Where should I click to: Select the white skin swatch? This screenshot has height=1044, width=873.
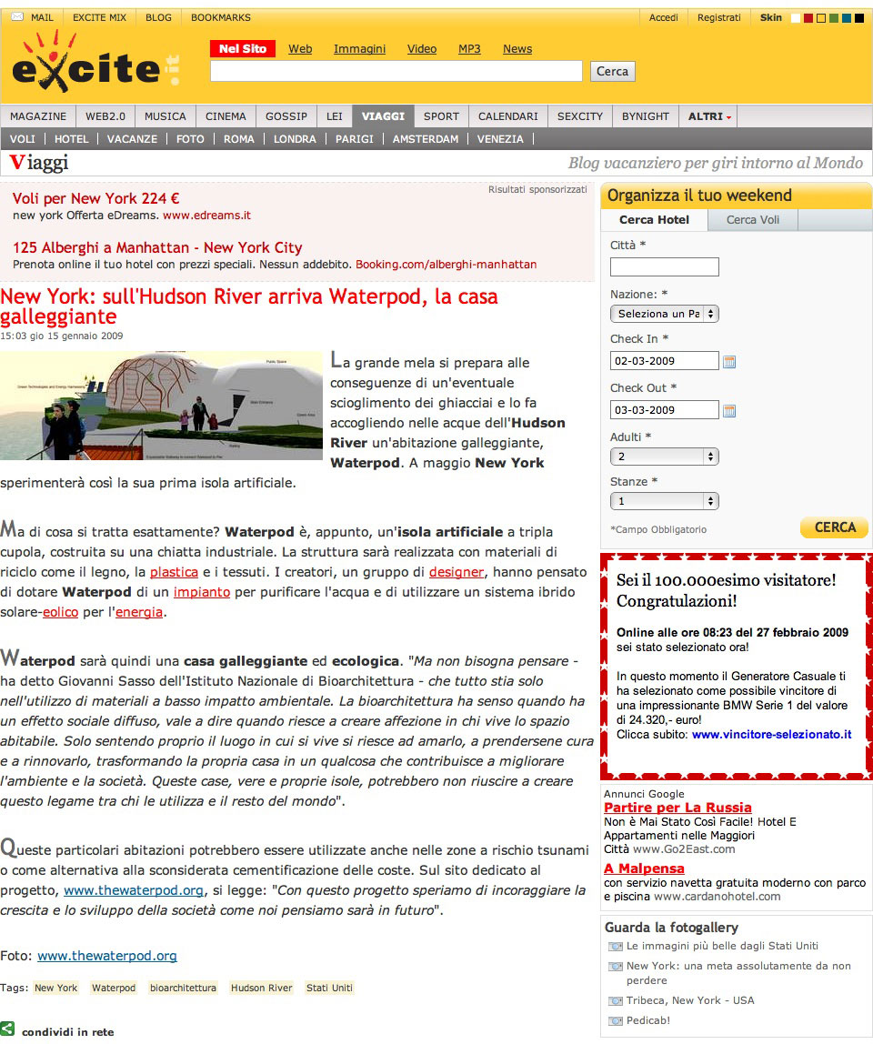(x=795, y=18)
